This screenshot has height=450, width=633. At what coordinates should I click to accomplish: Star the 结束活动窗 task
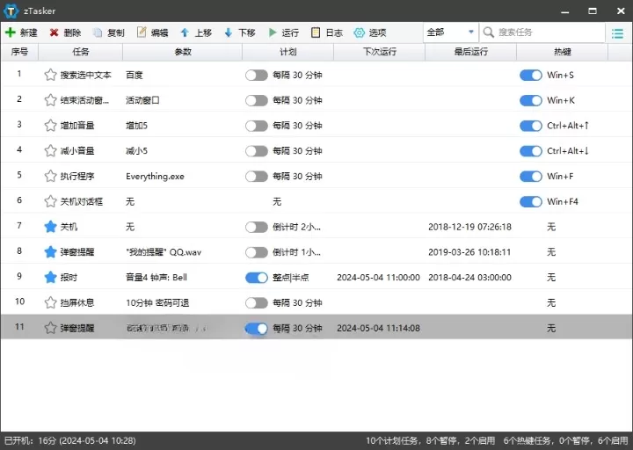click(x=50, y=100)
